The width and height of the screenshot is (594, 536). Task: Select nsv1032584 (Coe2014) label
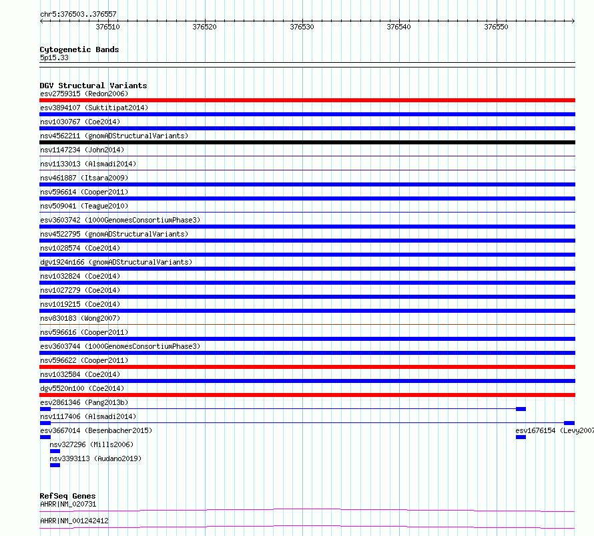pyautogui.click(x=80, y=374)
